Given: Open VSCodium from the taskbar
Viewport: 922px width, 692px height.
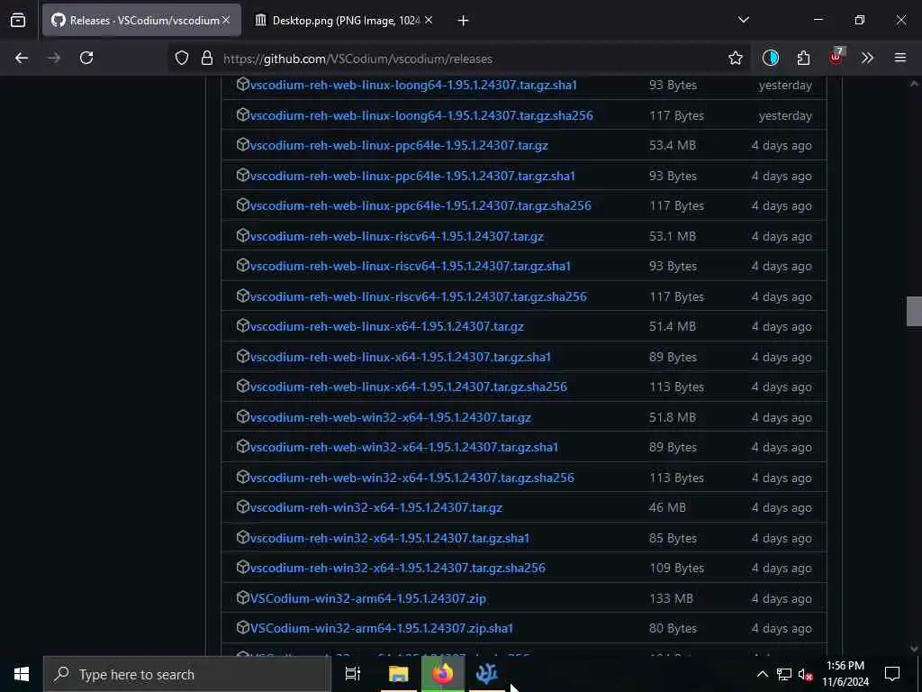Looking at the screenshot, I should [x=487, y=674].
